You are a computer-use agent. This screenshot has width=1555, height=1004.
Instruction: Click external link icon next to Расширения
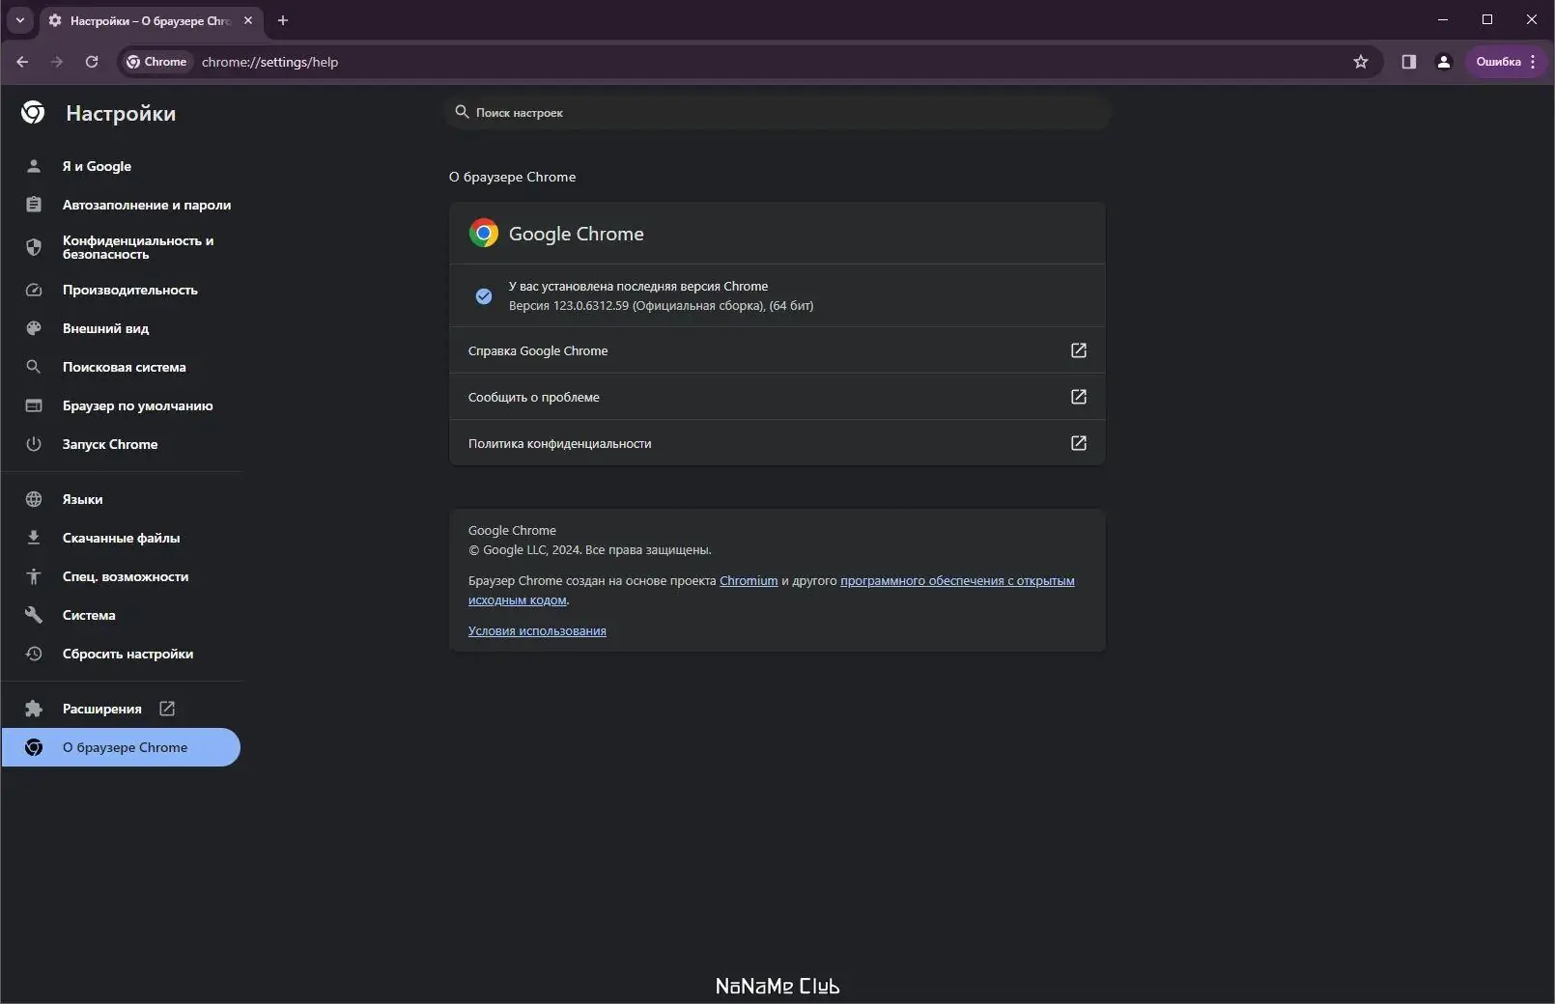pyautogui.click(x=167, y=709)
